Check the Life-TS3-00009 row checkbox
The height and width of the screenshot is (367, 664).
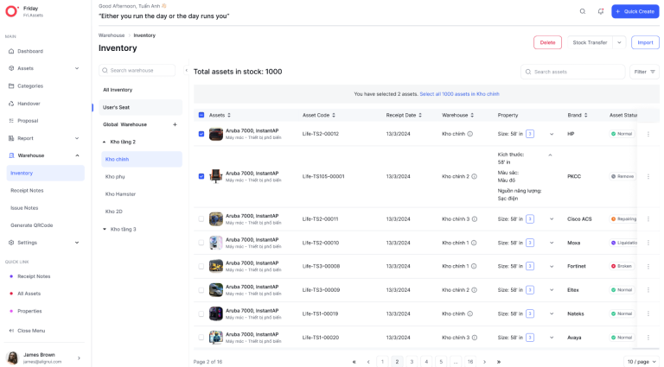(201, 290)
